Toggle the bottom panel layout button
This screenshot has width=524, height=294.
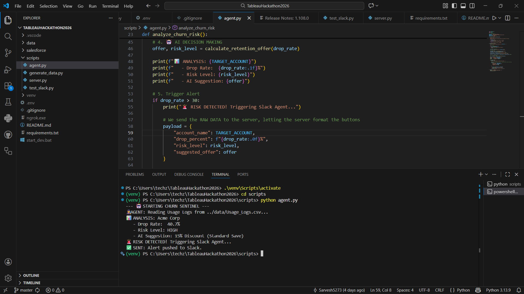463,6
